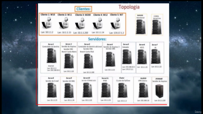Click the Cliente 1: W10 user icon

(x=47, y=23)
